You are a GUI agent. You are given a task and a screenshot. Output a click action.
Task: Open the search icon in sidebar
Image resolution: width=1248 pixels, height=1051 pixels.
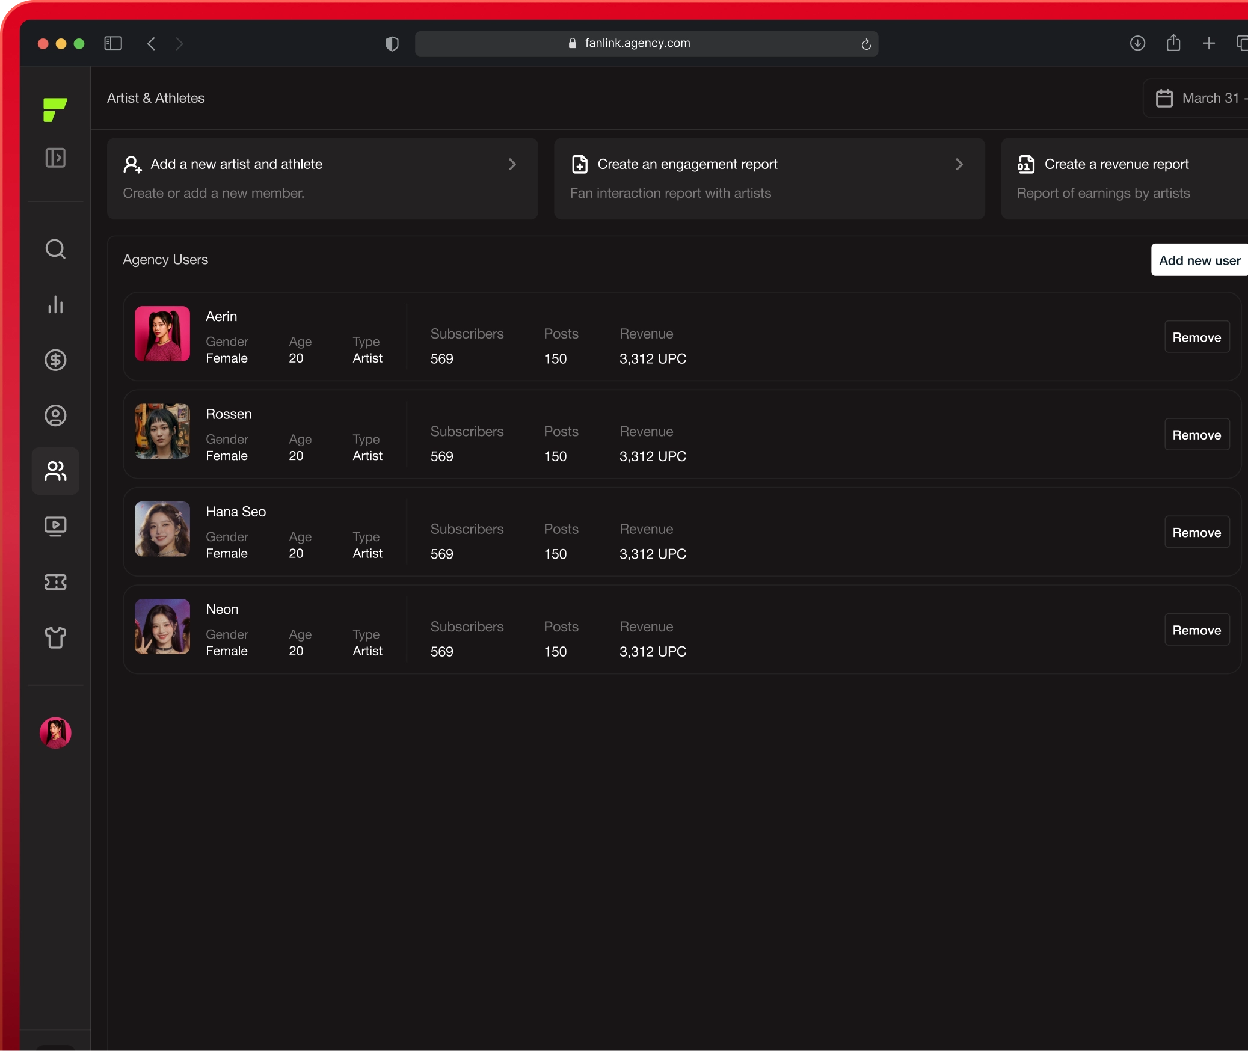pos(55,249)
